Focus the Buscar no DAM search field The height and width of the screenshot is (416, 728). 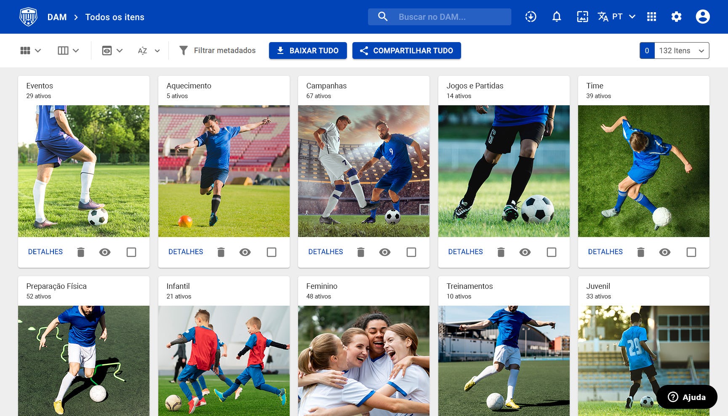[440, 17]
